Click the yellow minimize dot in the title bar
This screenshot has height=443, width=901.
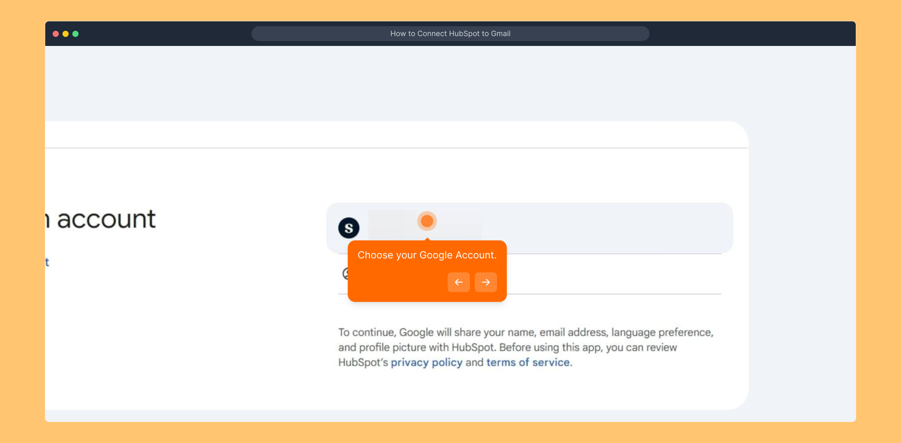click(x=65, y=34)
